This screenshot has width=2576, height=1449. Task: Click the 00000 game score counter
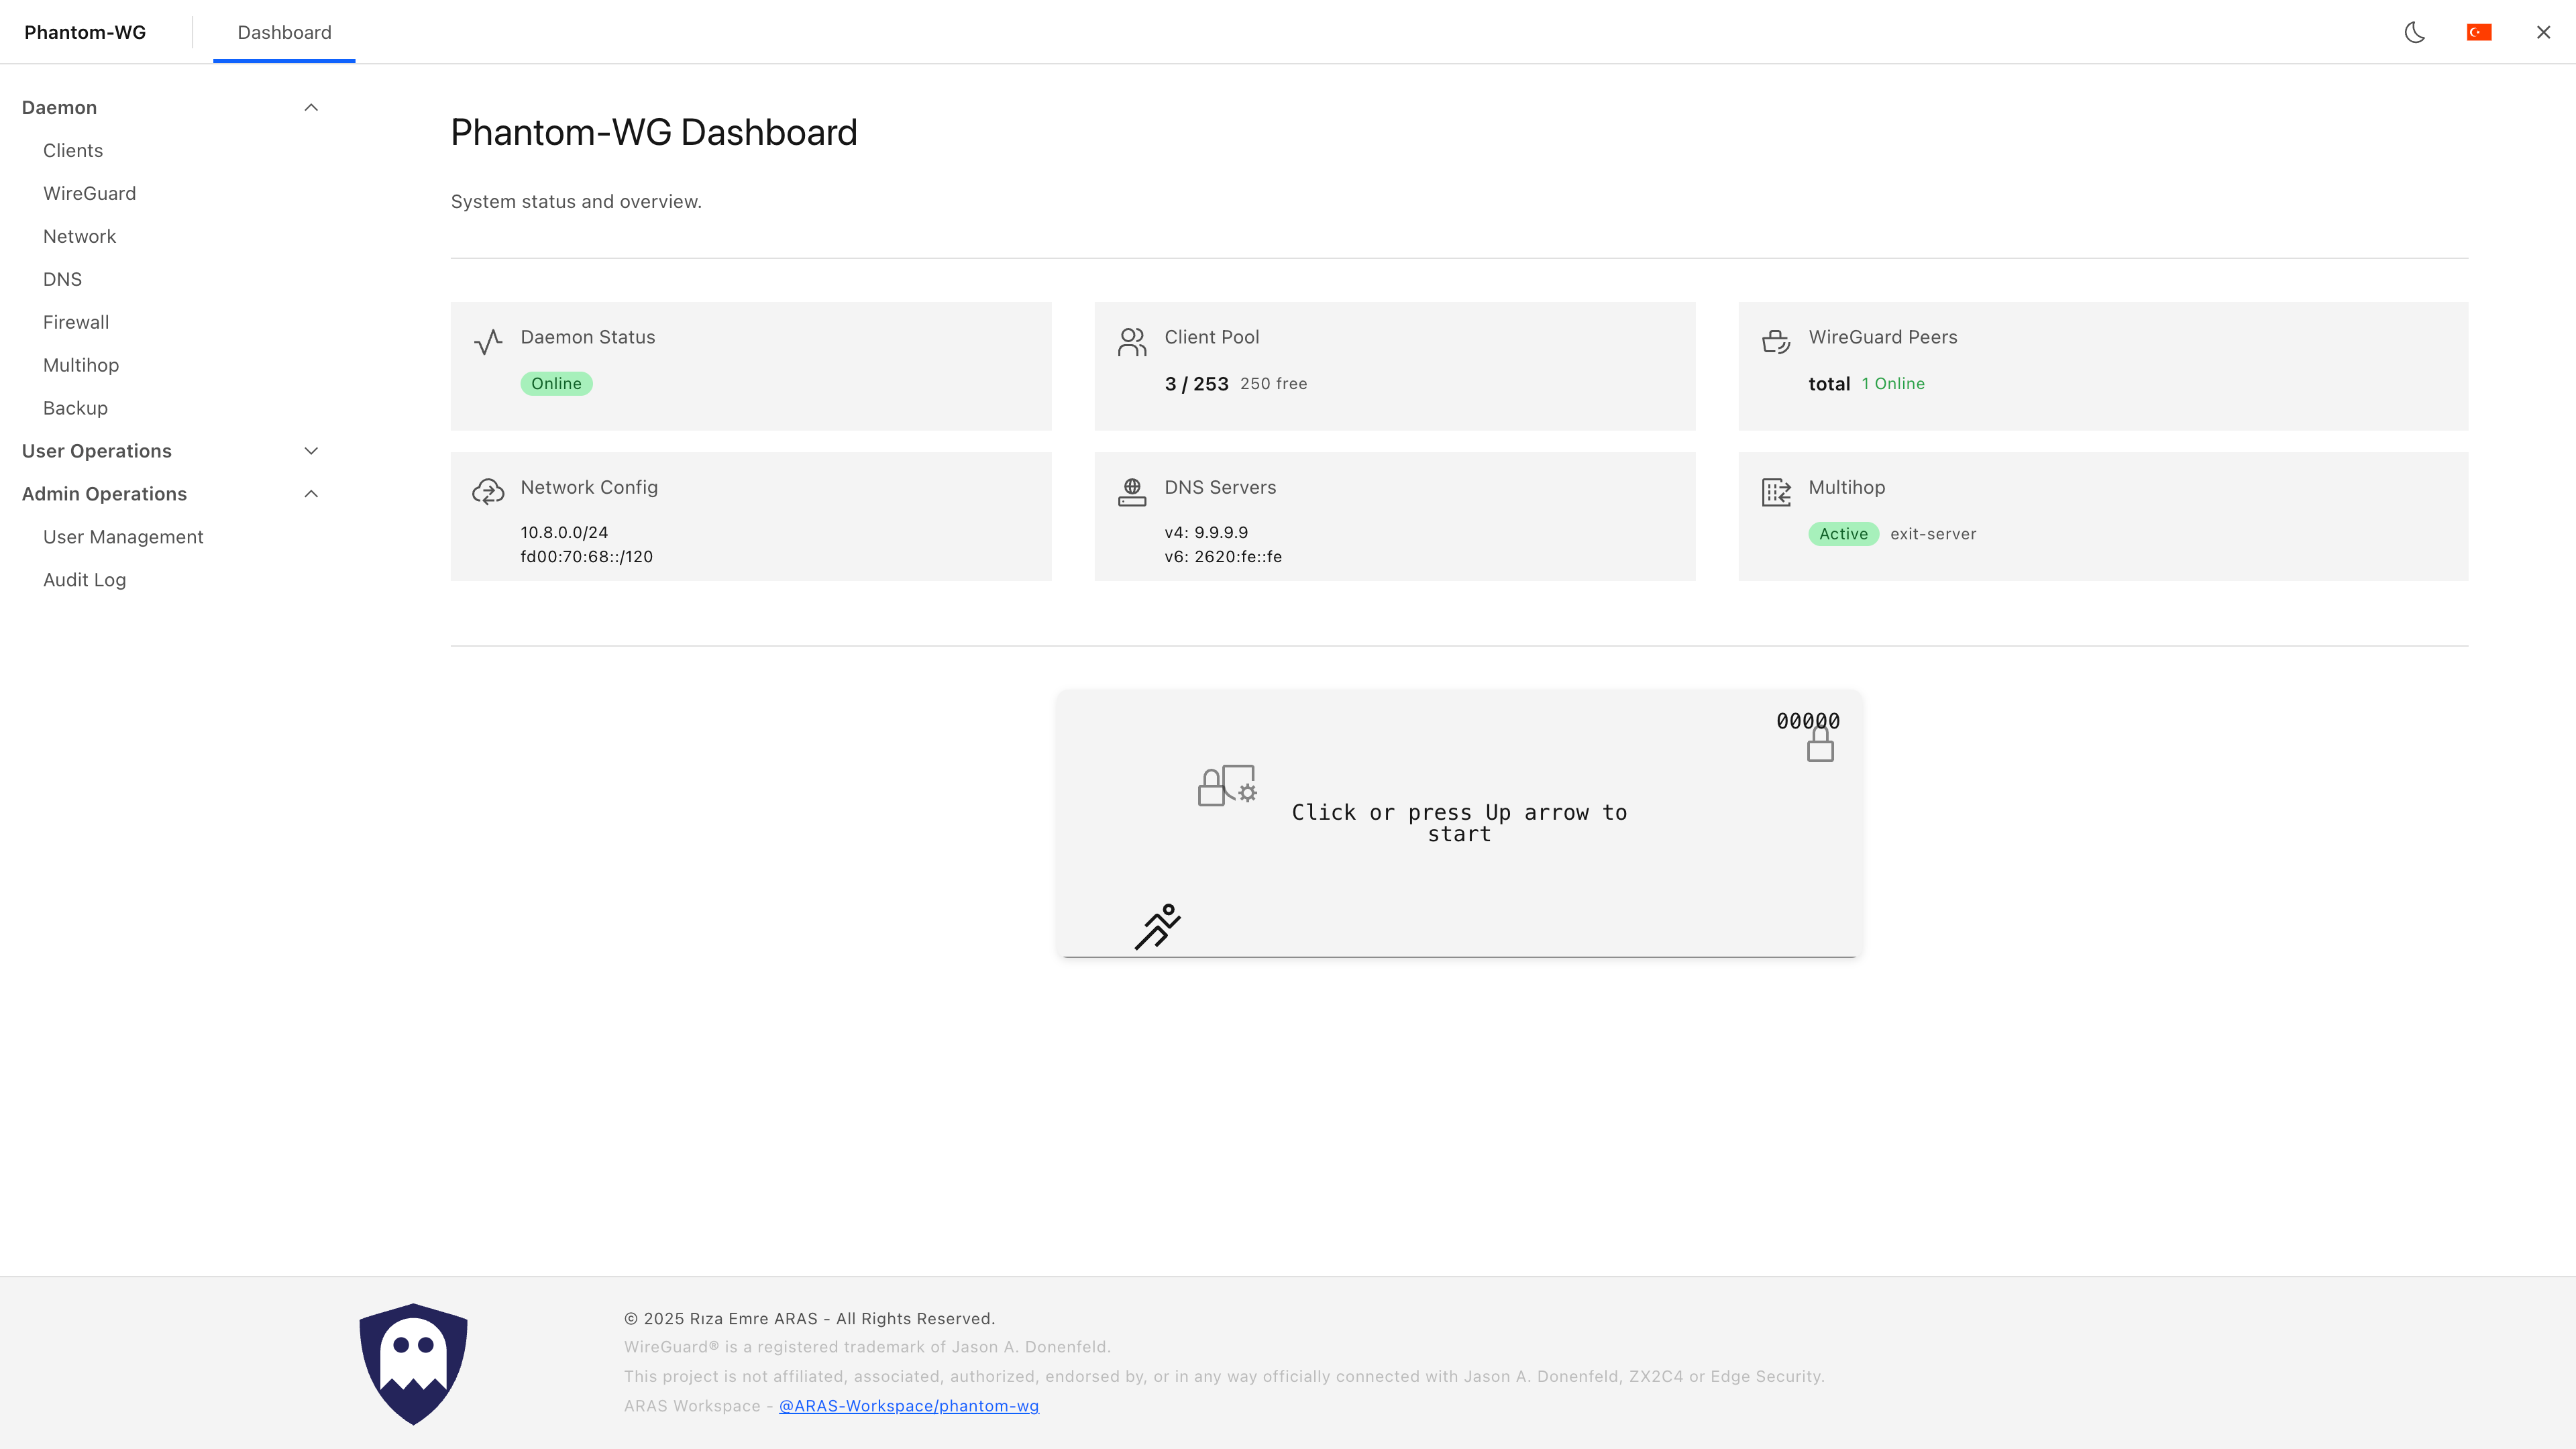coord(1808,721)
